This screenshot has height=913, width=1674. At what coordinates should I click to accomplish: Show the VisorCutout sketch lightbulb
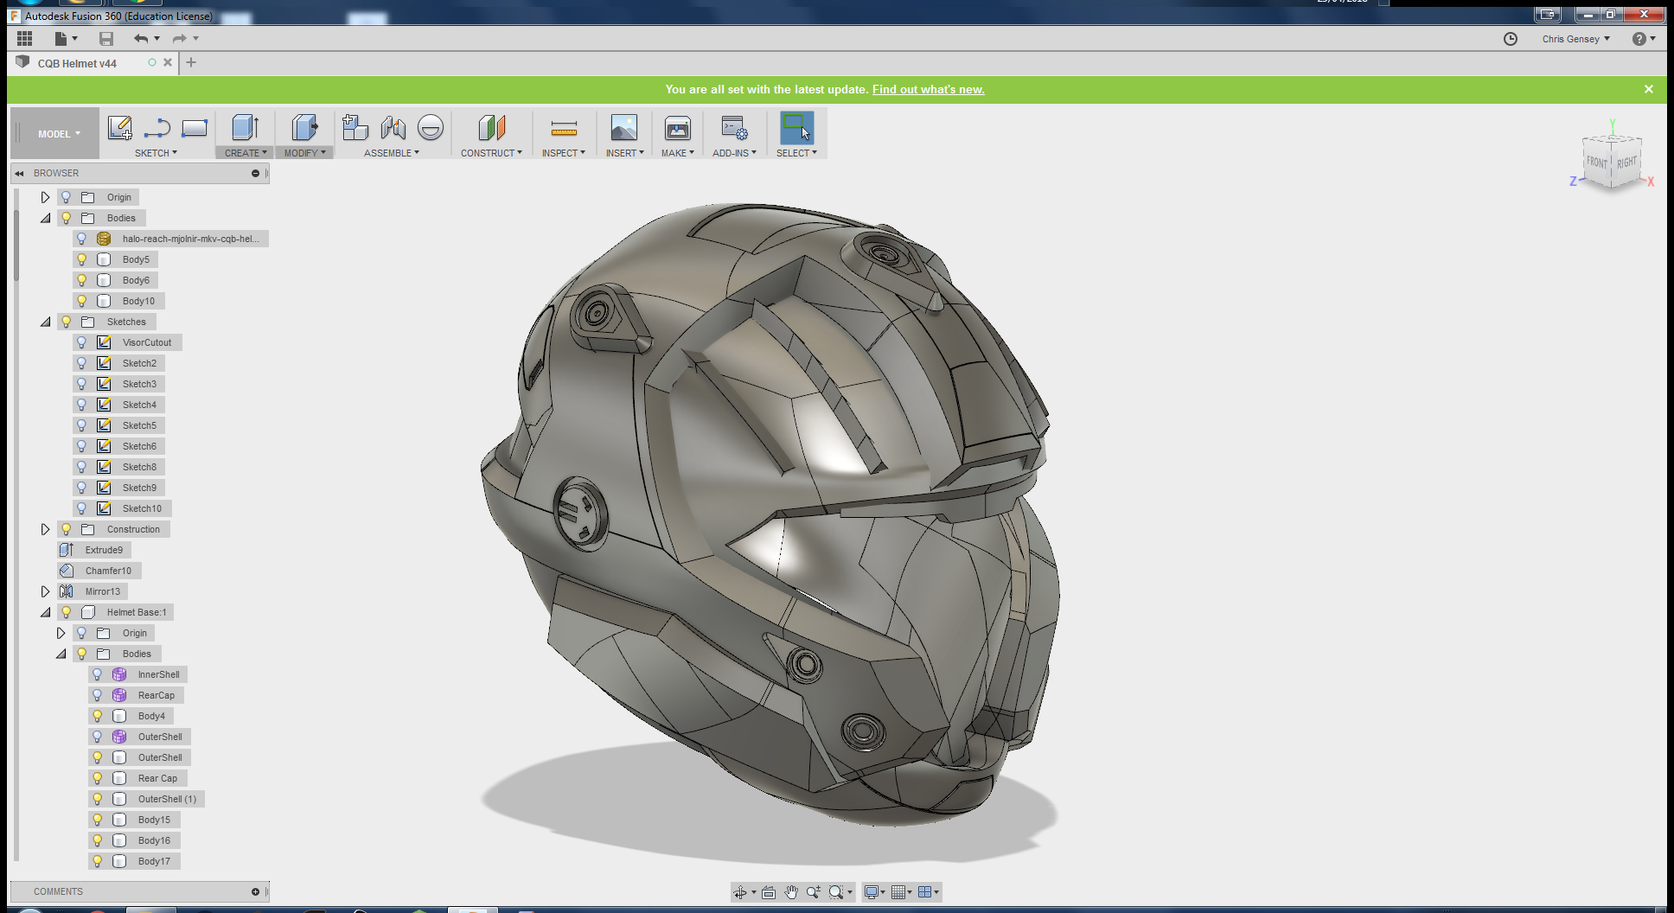[x=82, y=342]
